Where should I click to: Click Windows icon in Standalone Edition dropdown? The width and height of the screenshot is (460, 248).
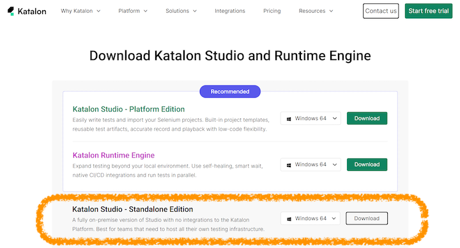[x=289, y=219]
